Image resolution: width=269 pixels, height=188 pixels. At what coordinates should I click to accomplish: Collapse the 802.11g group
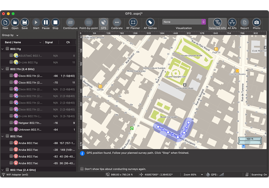3,49
